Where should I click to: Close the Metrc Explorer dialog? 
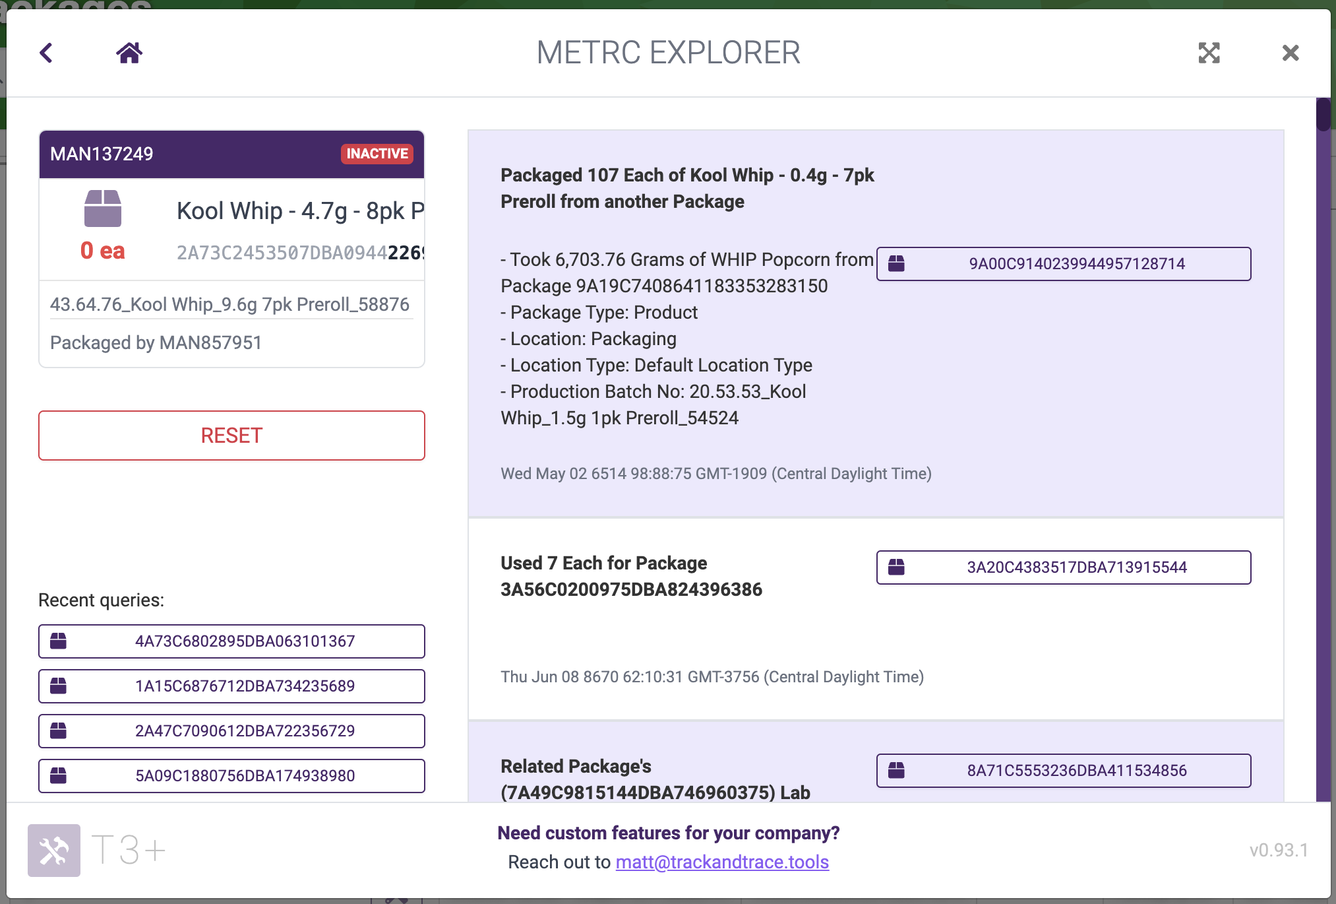point(1290,53)
